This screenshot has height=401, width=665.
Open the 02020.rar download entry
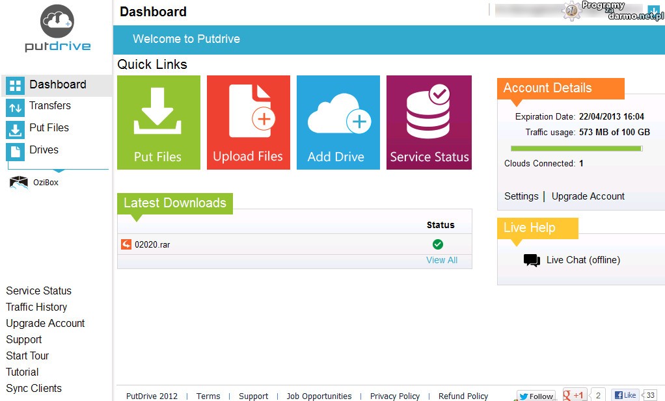pos(152,245)
